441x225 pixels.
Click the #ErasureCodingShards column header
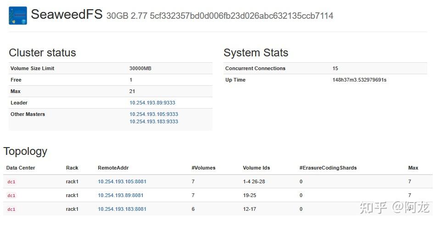click(328, 168)
